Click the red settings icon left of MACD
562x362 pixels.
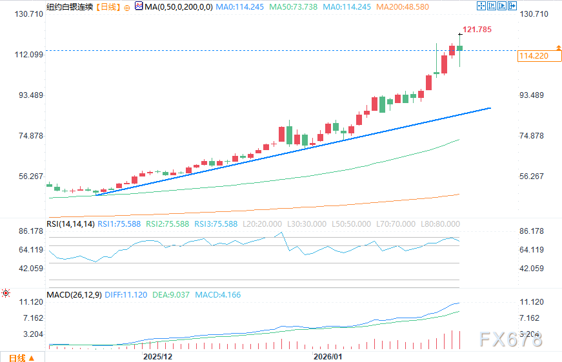(6, 294)
